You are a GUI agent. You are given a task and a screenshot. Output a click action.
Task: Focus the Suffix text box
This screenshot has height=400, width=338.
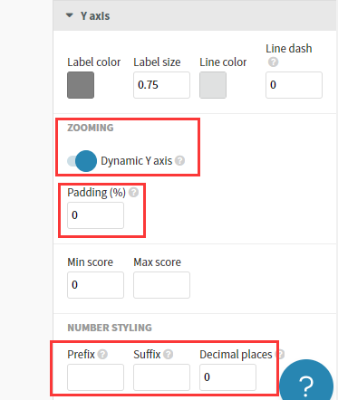point(161,377)
